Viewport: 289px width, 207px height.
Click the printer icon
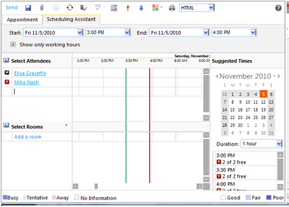pyautogui.click(x=172, y=8)
